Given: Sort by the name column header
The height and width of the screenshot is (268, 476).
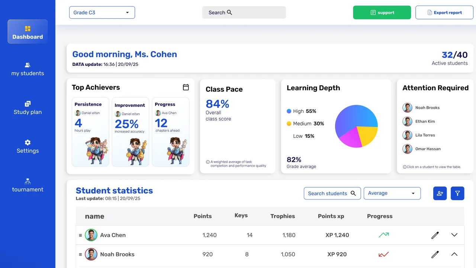Looking at the screenshot, I should pos(94,216).
